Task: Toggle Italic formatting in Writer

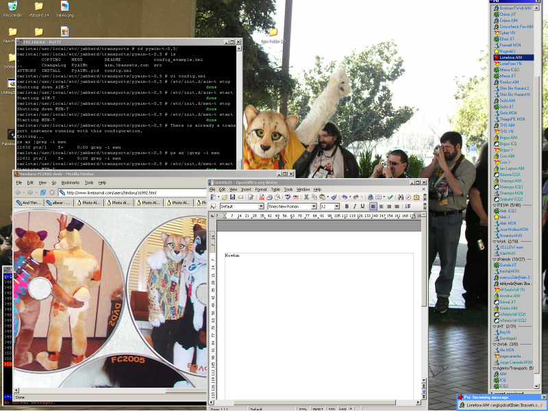Action: [356, 206]
